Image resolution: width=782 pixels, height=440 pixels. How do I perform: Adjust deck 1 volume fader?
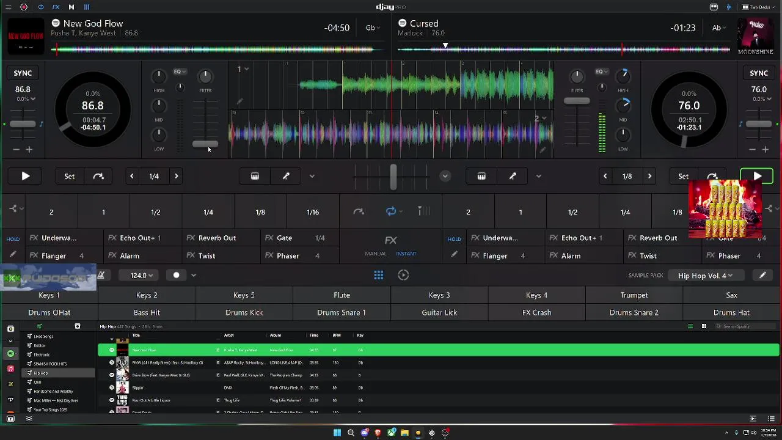(205, 144)
